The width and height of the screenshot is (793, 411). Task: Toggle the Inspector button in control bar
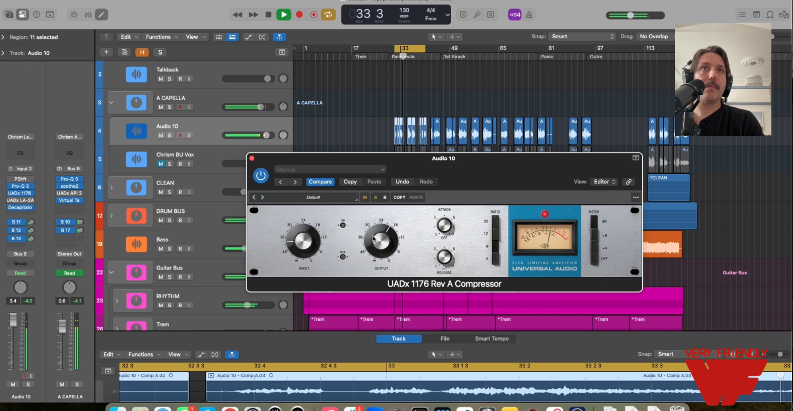(23, 15)
